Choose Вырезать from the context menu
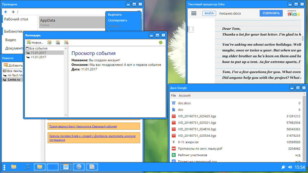This screenshot has width=308, height=173. point(115,15)
